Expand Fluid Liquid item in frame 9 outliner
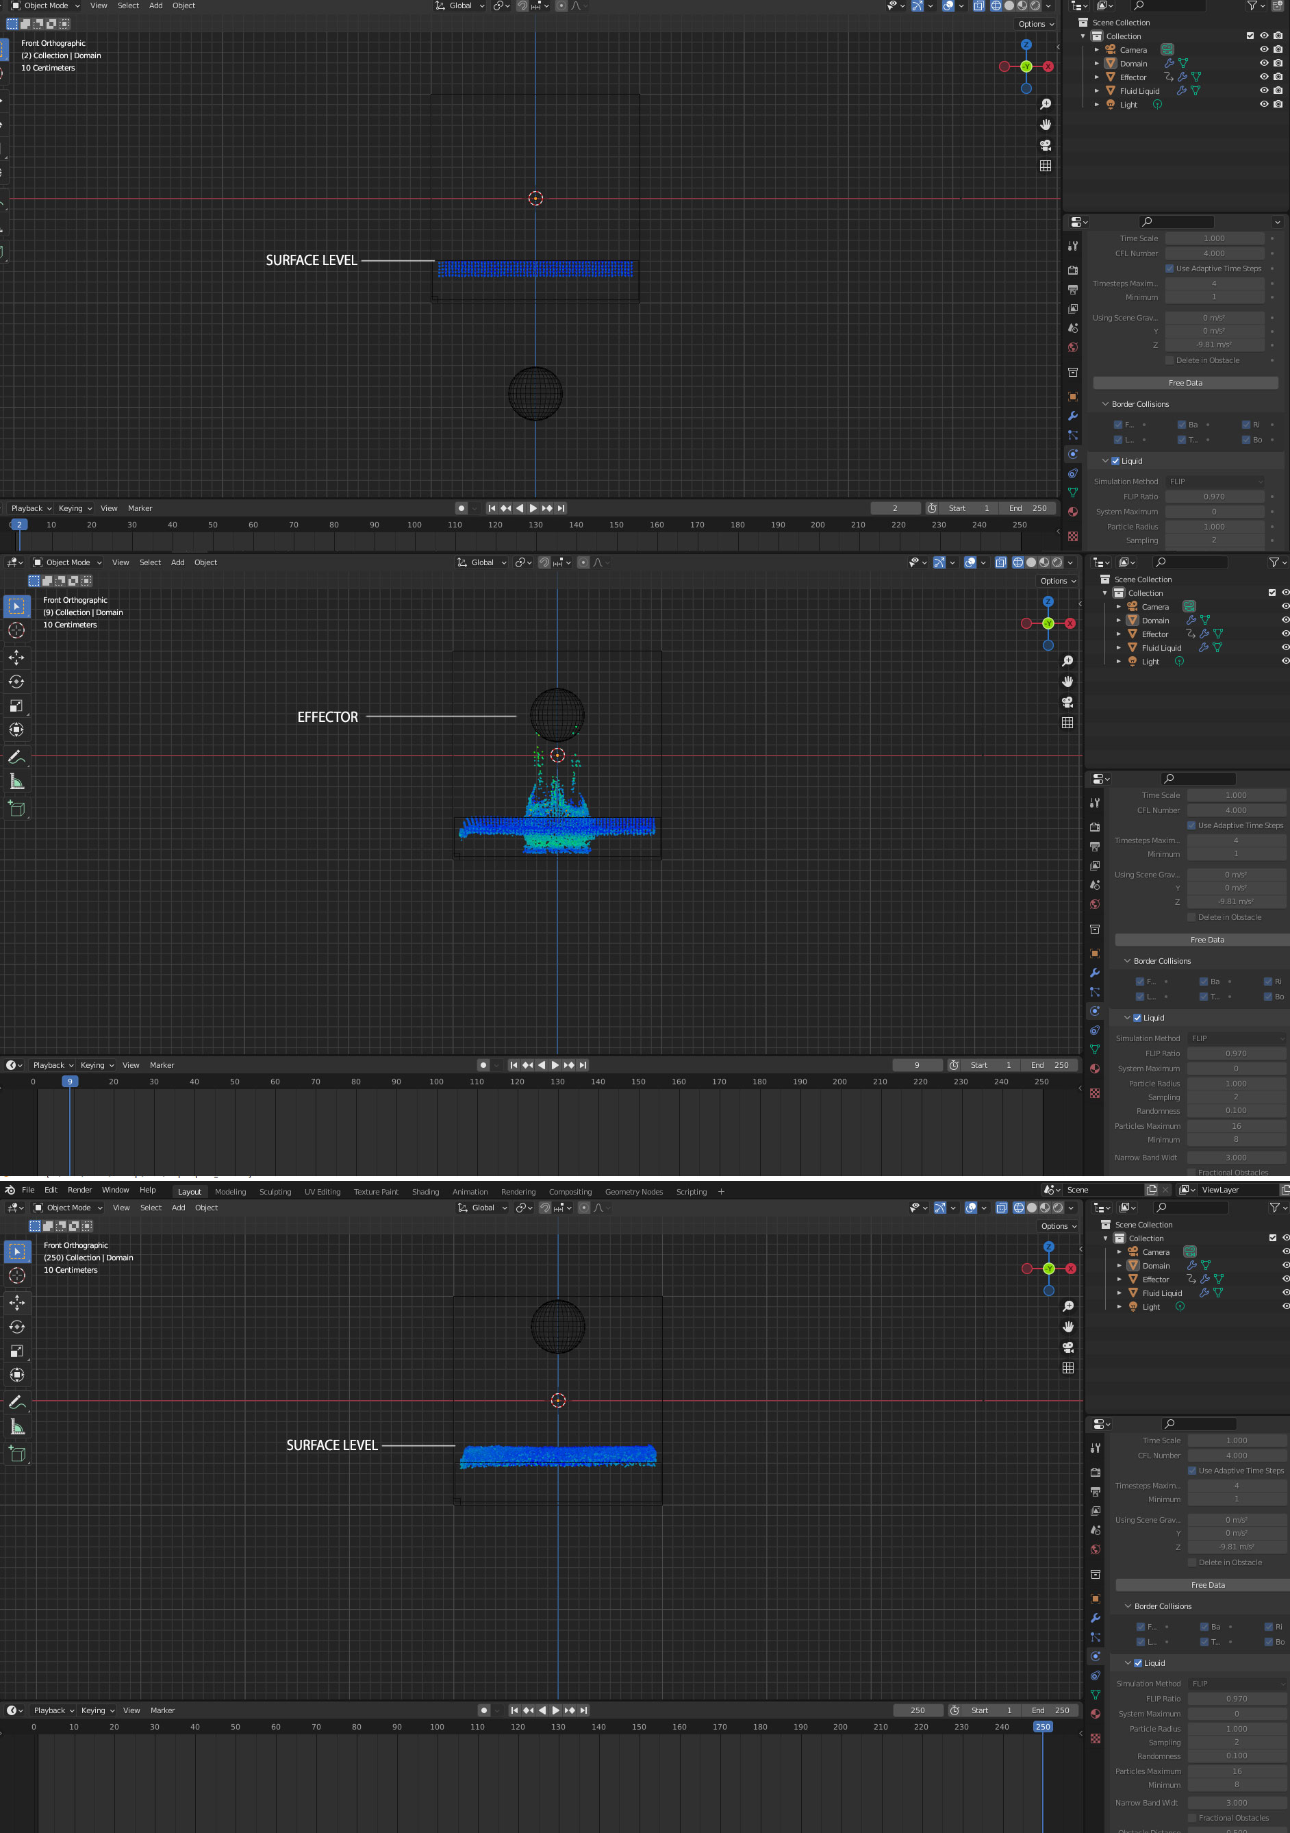The image size is (1290, 1833). [x=1120, y=647]
